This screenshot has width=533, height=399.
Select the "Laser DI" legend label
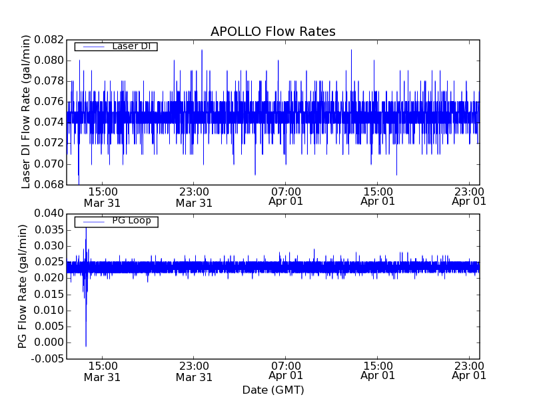point(131,46)
